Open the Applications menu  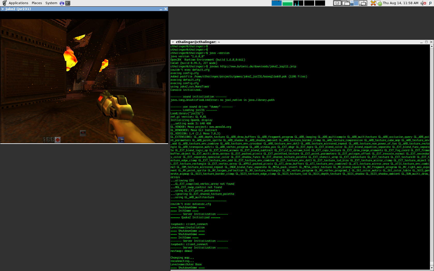pos(18,3)
